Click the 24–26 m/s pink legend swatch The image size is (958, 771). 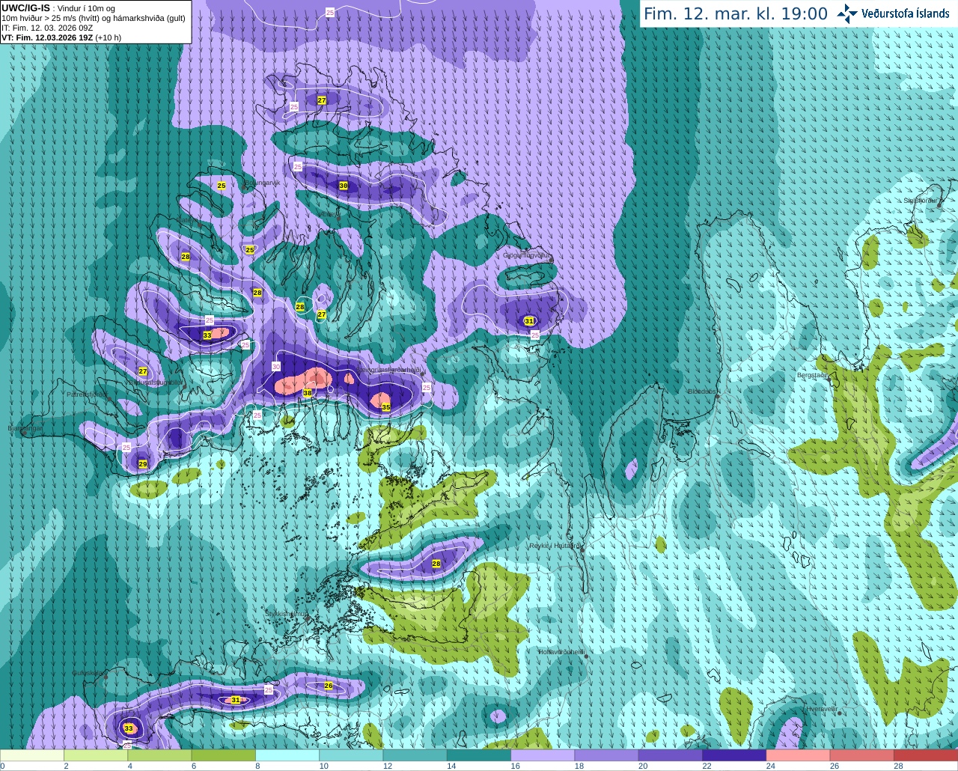[x=798, y=755]
